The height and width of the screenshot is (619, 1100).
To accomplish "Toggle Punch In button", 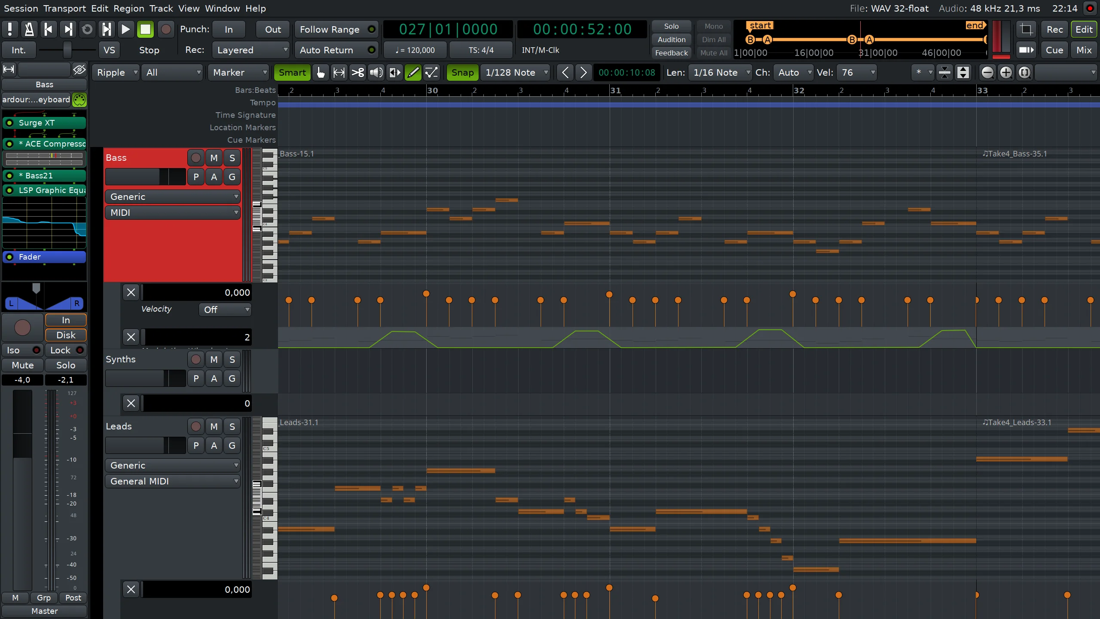I will [x=230, y=29].
